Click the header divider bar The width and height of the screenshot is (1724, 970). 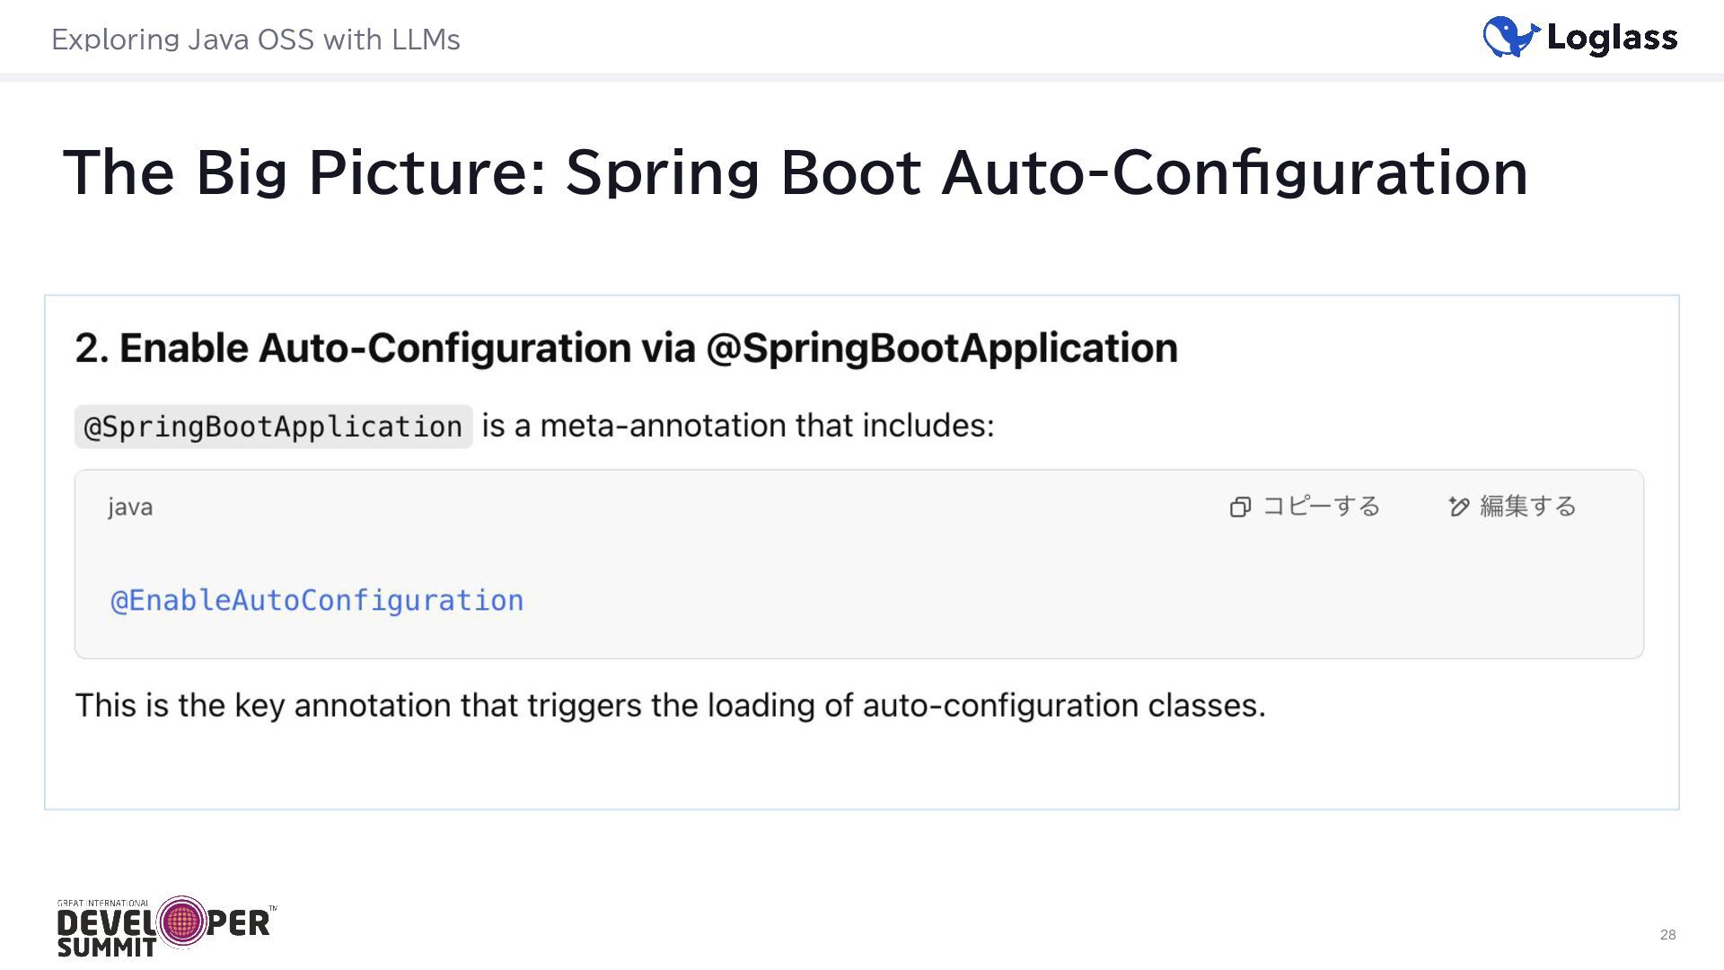(862, 77)
